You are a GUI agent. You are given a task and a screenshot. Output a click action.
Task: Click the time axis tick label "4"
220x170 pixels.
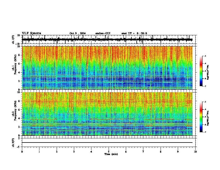tap(91, 152)
